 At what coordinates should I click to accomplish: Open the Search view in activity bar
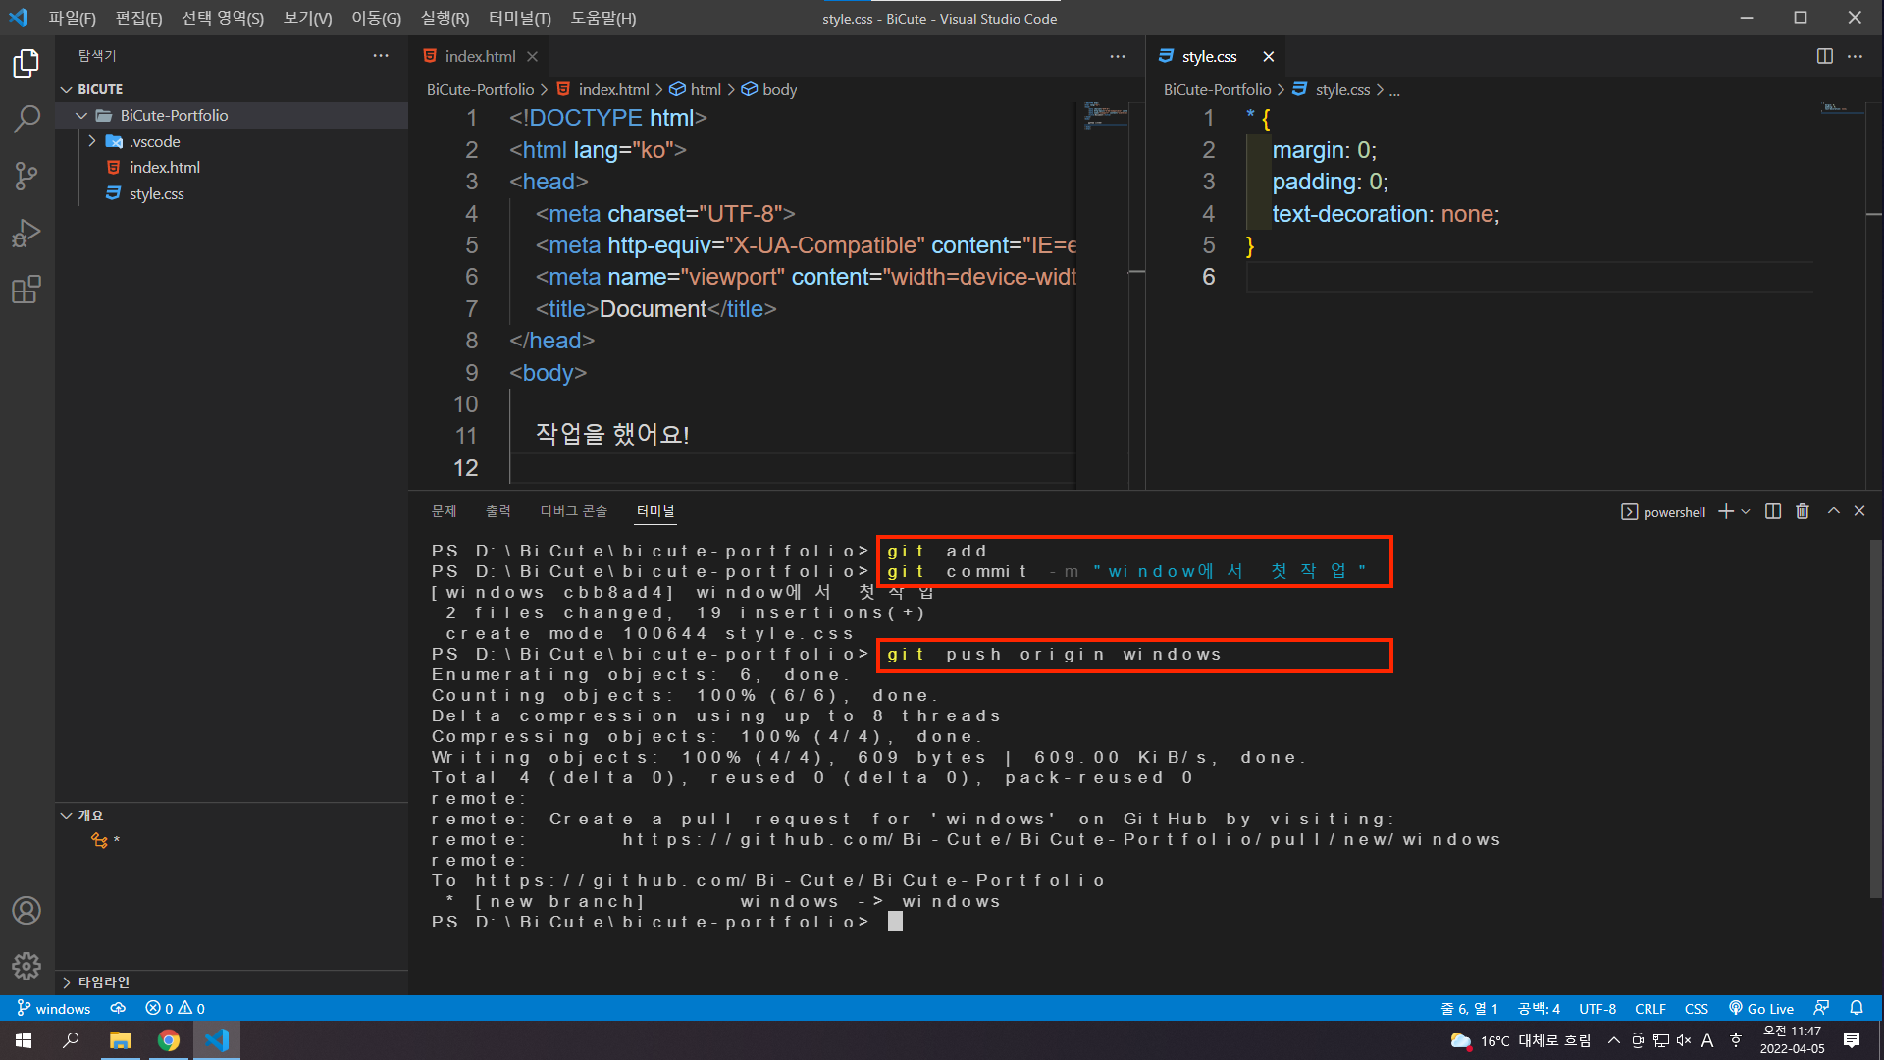click(x=26, y=120)
